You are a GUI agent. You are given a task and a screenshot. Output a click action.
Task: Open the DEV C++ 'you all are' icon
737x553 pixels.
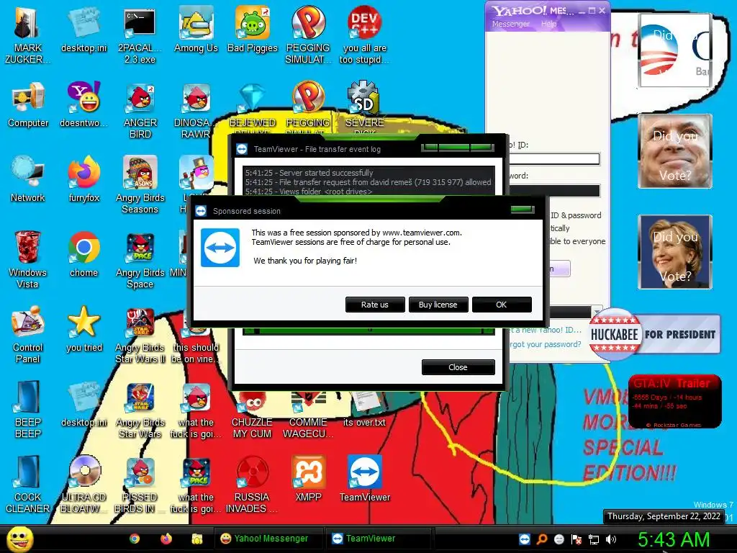coord(365,34)
